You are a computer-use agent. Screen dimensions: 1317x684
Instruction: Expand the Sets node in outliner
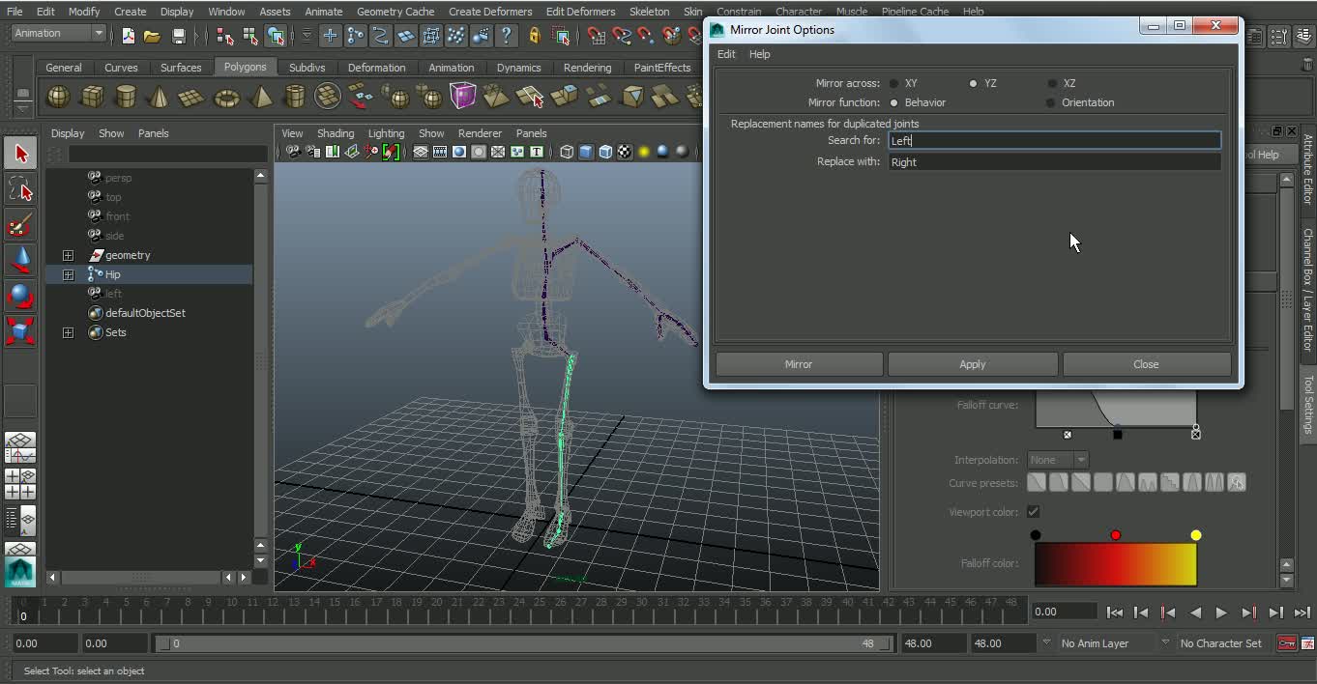click(68, 332)
